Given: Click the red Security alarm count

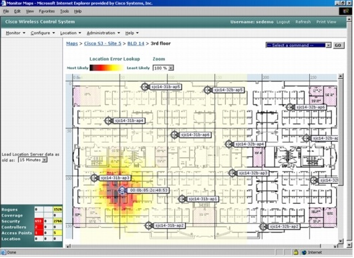Looking at the screenshot, I should pos(39,221).
